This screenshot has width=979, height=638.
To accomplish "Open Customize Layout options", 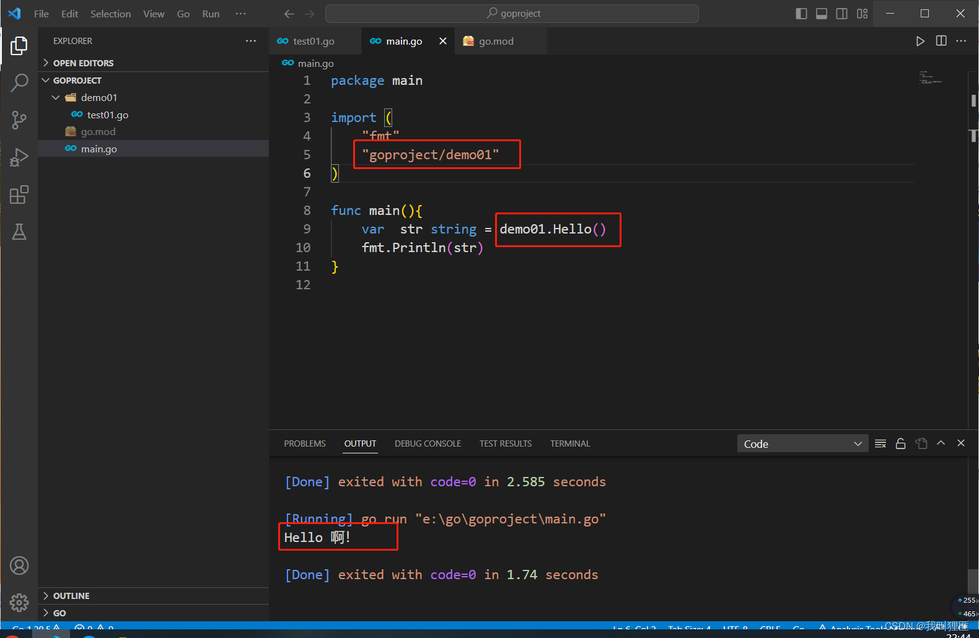I will (862, 14).
